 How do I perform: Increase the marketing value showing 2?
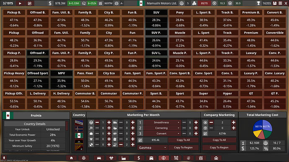coord(133,145)
